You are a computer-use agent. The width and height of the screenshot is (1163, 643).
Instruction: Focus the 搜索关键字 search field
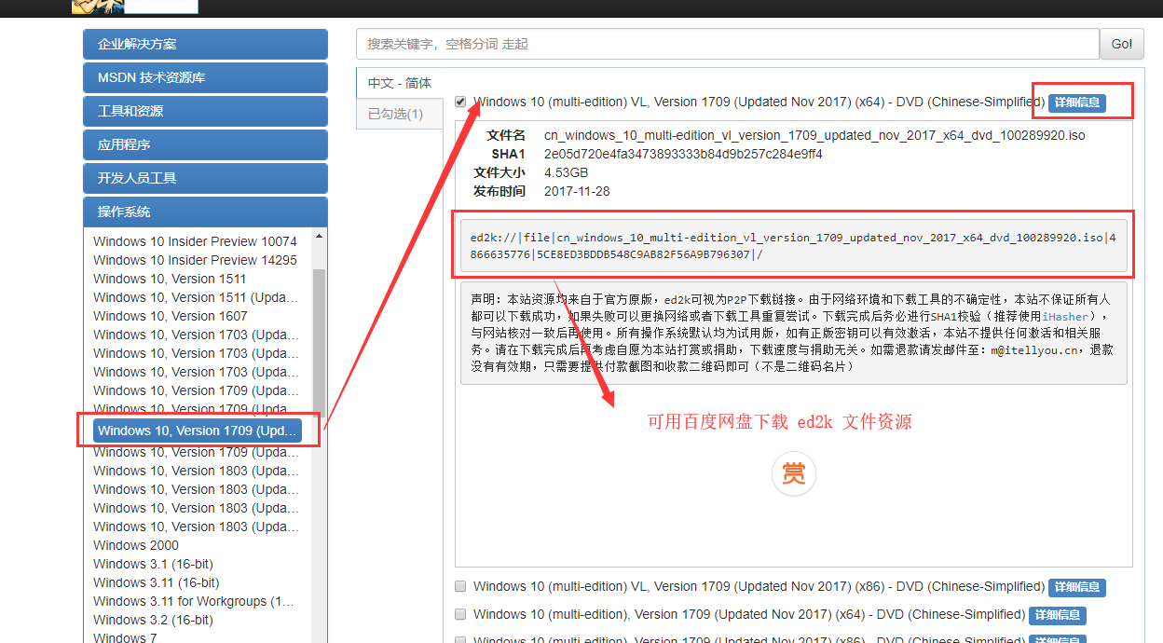[728, 44]
